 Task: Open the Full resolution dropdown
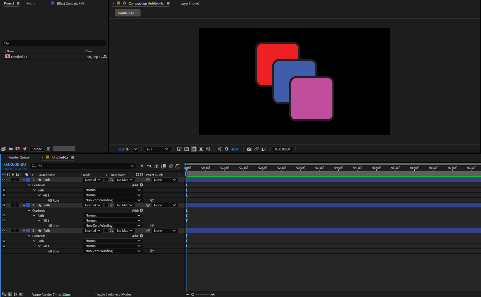pos(158,149)
